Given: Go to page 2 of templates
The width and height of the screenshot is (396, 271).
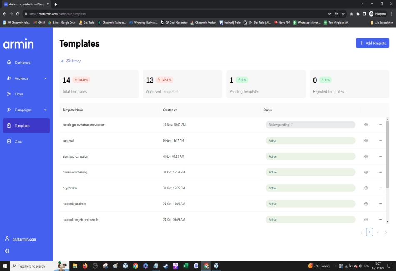Looking at the screenshot, I should [x=378, y=232].
